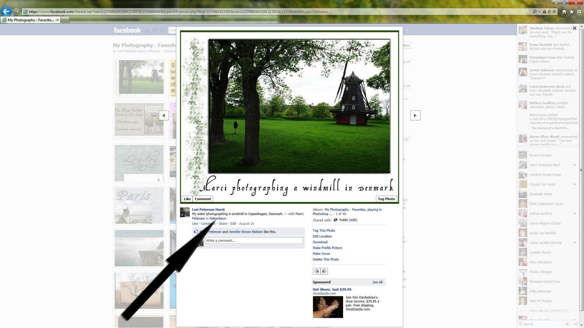The image size is (584, 328).
Task: Click the security lock icon in address bar
Action: click(x=544, y=12)
